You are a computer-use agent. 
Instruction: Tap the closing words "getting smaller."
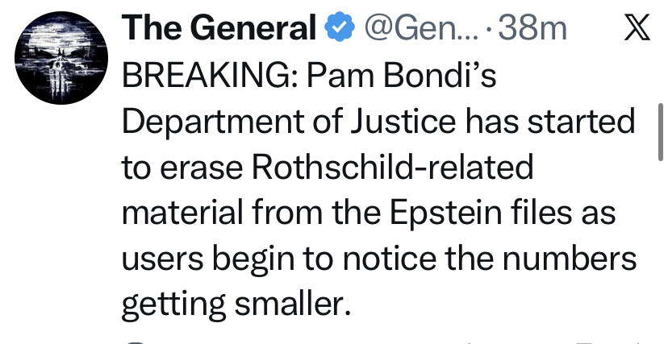[x=237, y=305]
